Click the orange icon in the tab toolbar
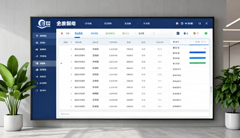The image size is (240, 138). pos(195,33)
